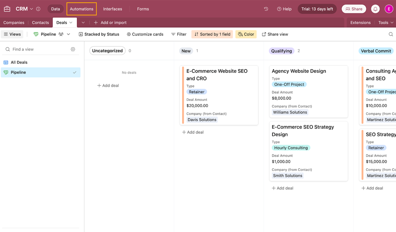The height and width of the screenshot is (232, 396).
Task: Open the view search magnifier icon
Action: pyautogui.click(x=390, y=34)
